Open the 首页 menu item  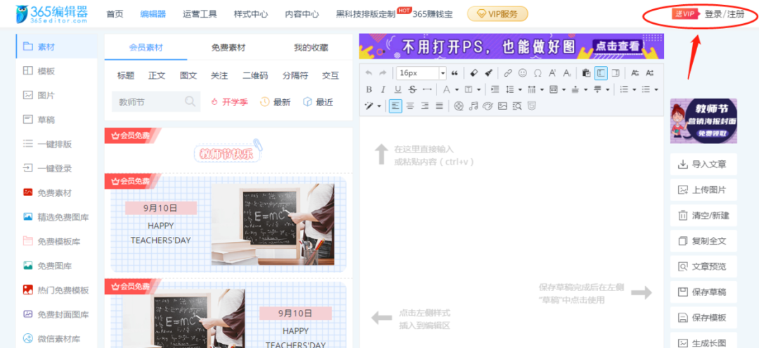click(115, 14)
